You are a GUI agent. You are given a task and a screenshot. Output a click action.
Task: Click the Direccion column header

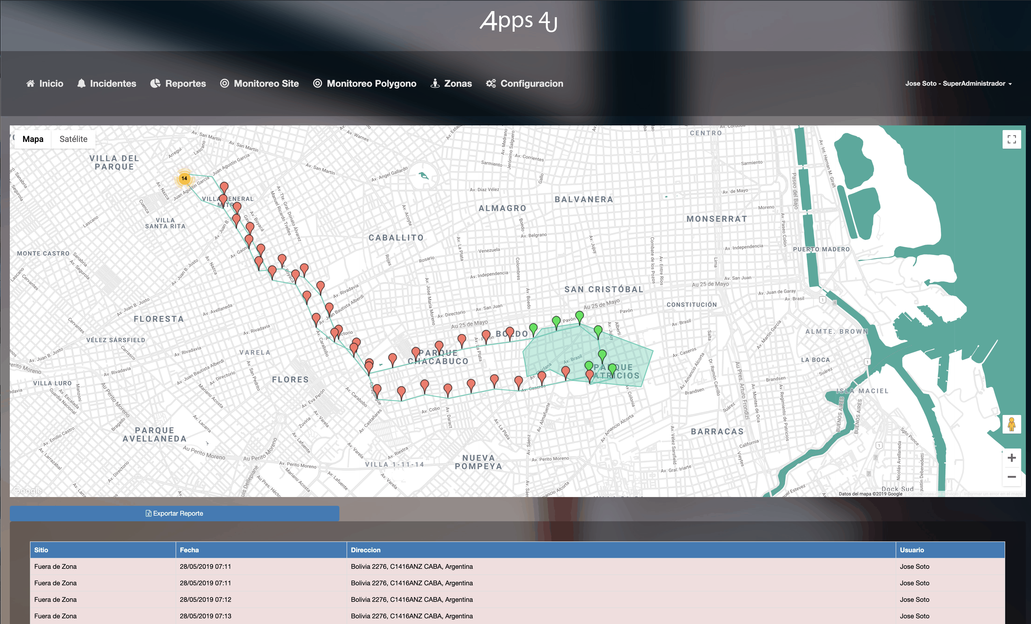point(365,550)
